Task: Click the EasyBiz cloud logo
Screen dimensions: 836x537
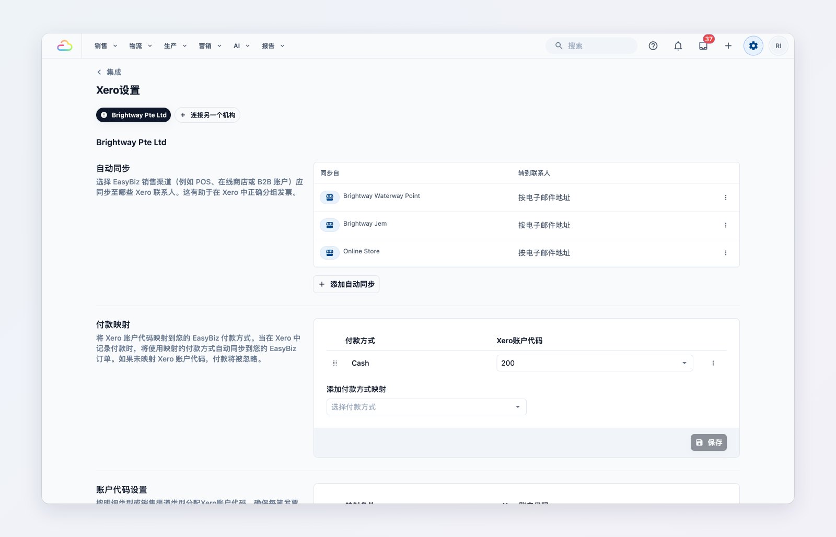Action: (x=65, y=46)
